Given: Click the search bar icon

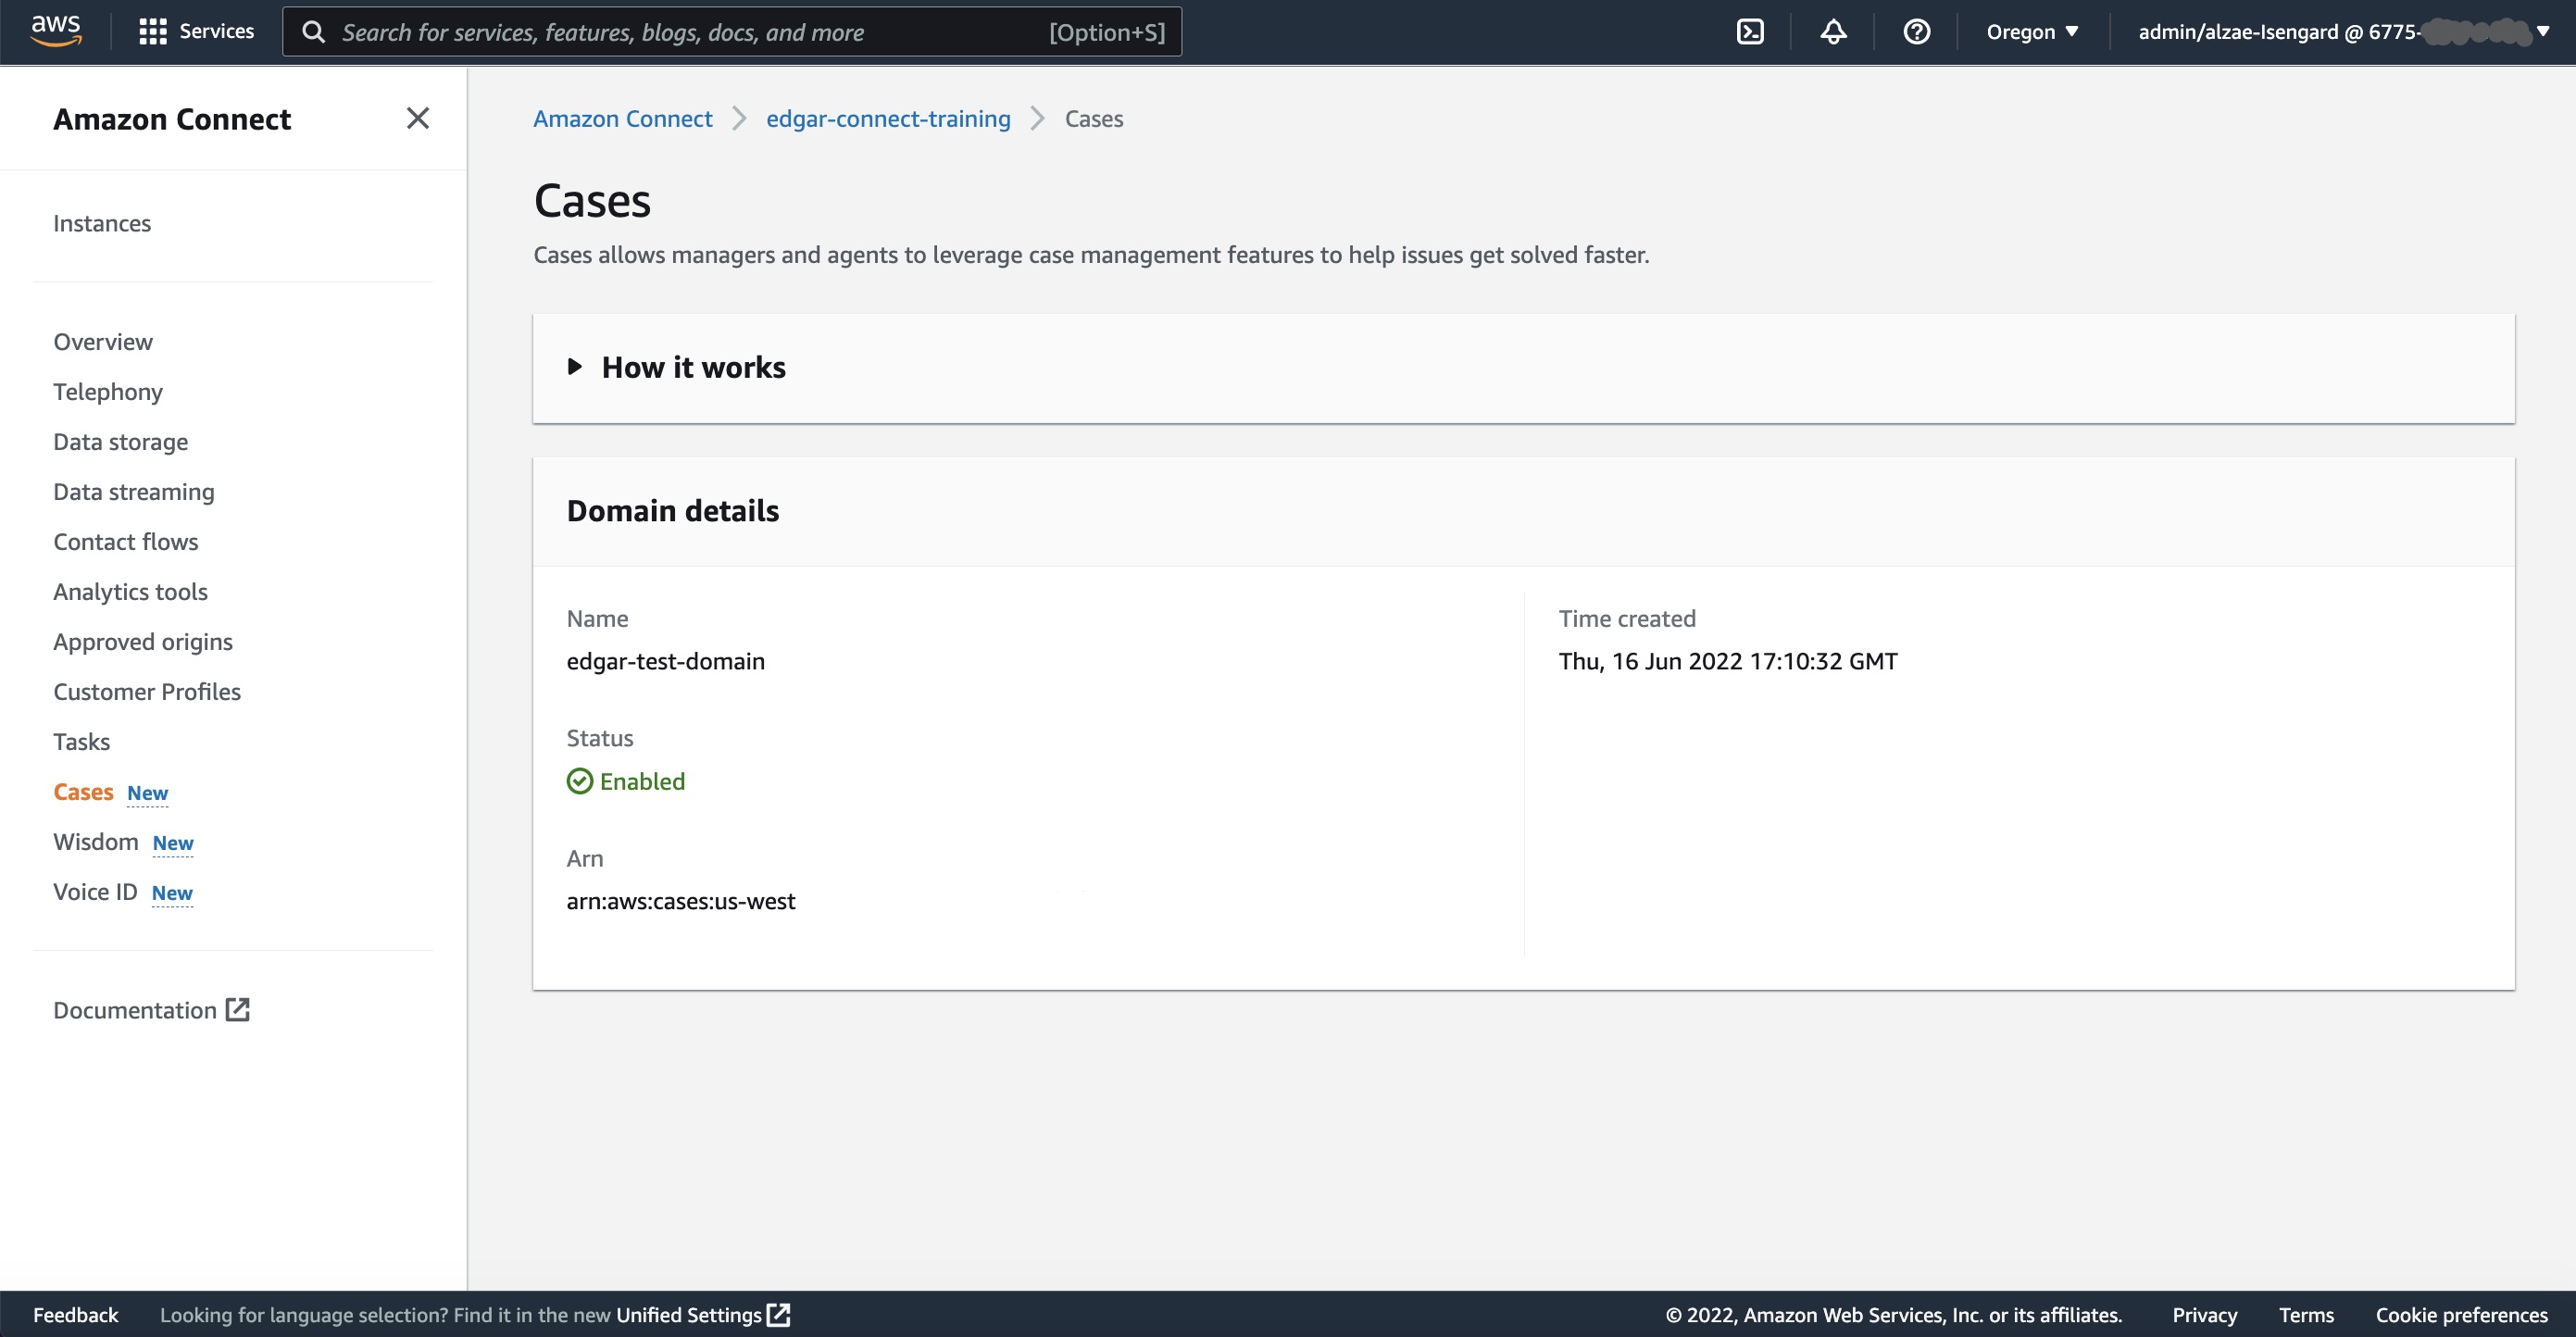Looking at the screenshot, I should pyautogui.click(x=315, y=32).
